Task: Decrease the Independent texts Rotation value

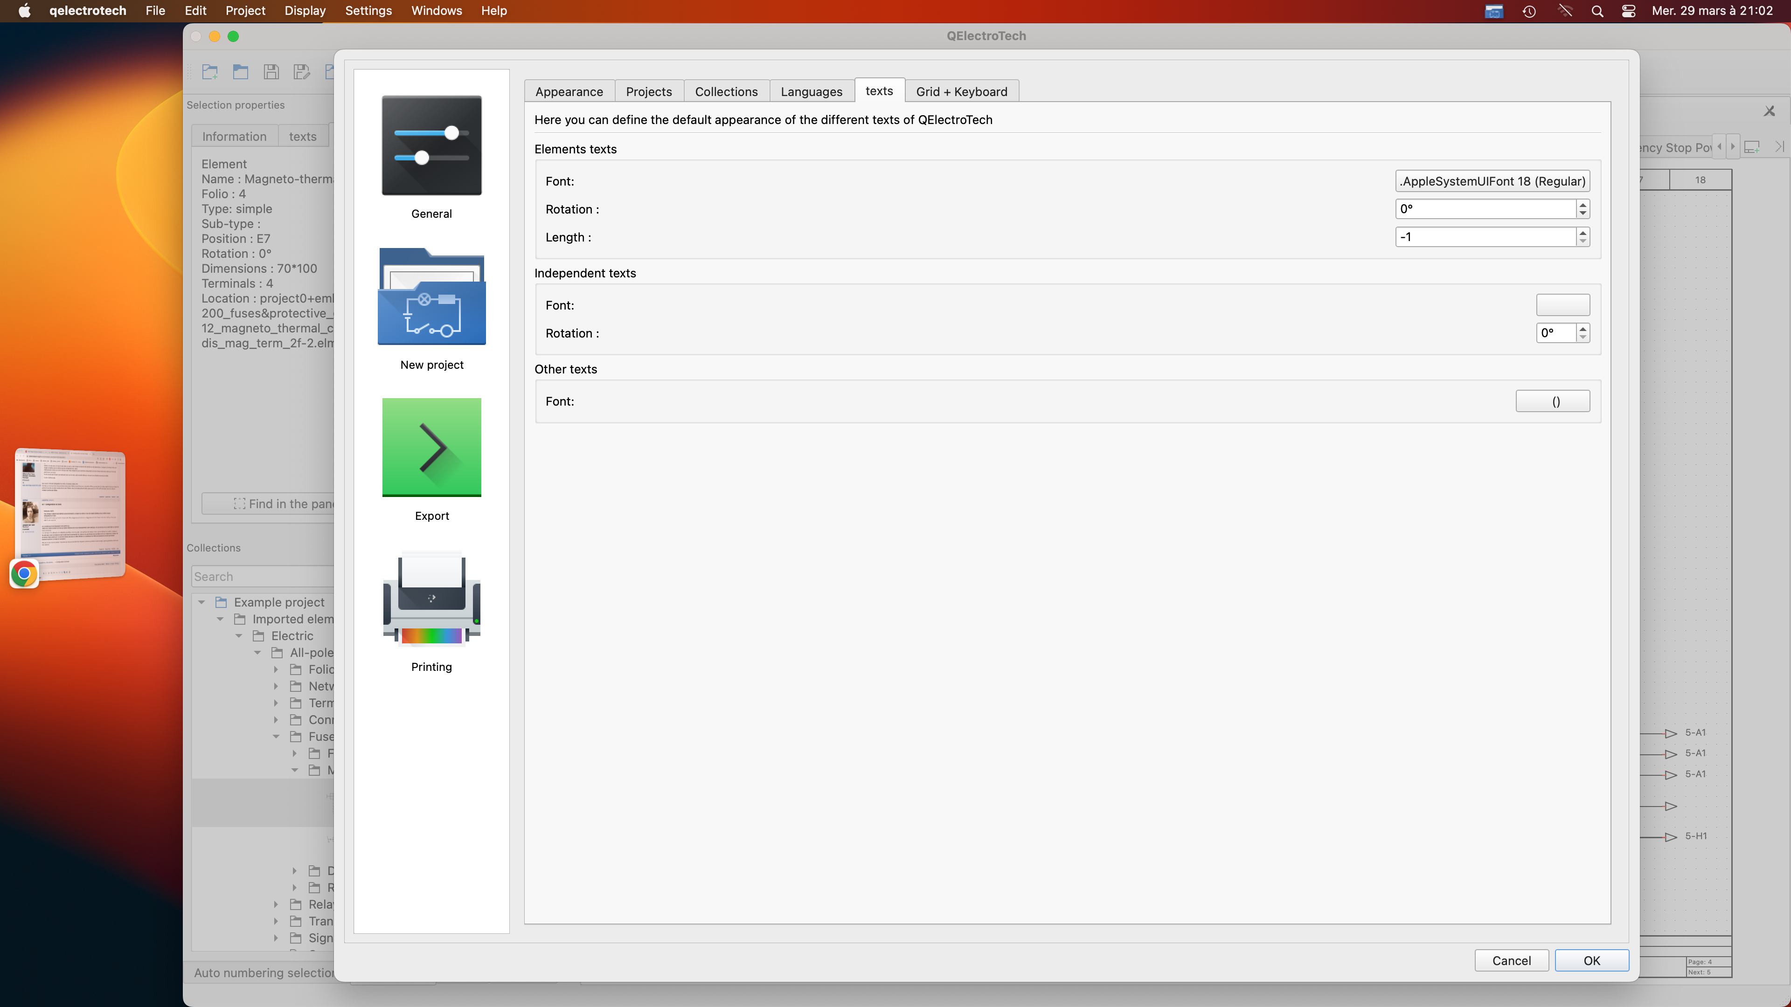Action: pos(1583,337)
